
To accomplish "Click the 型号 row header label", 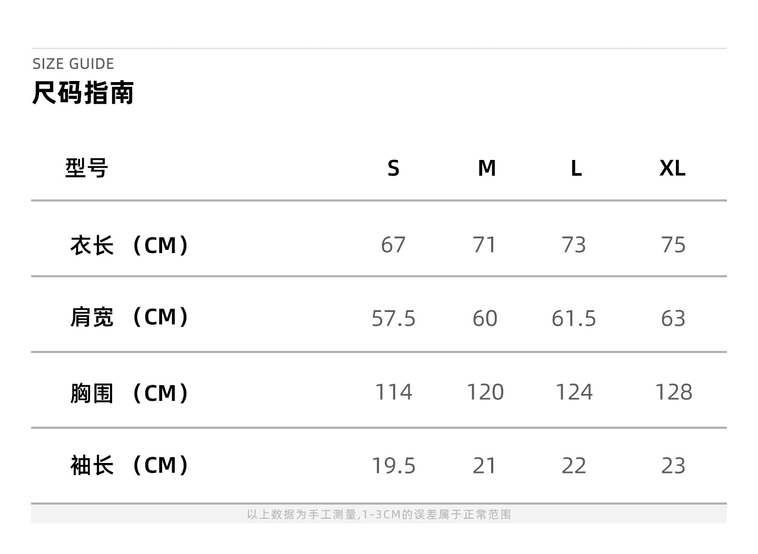I will tap(86, 168).
